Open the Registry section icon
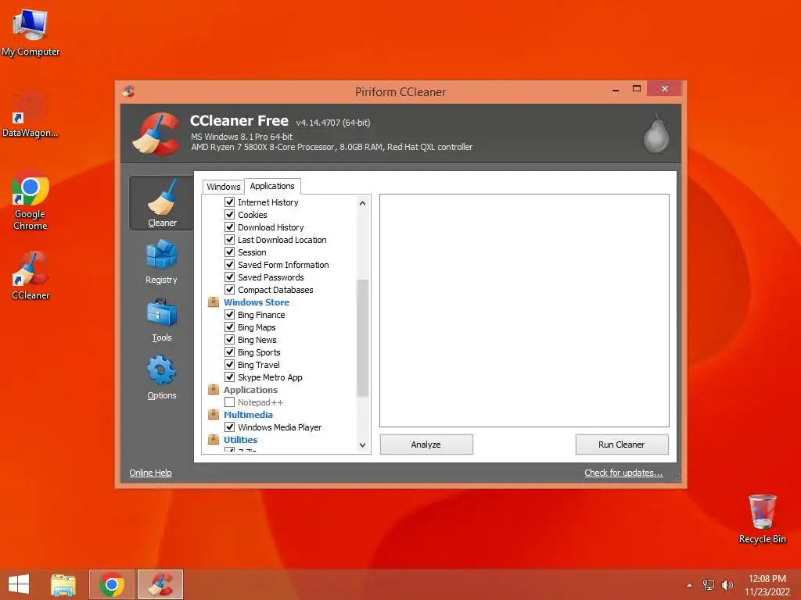 tap(161, 255)
